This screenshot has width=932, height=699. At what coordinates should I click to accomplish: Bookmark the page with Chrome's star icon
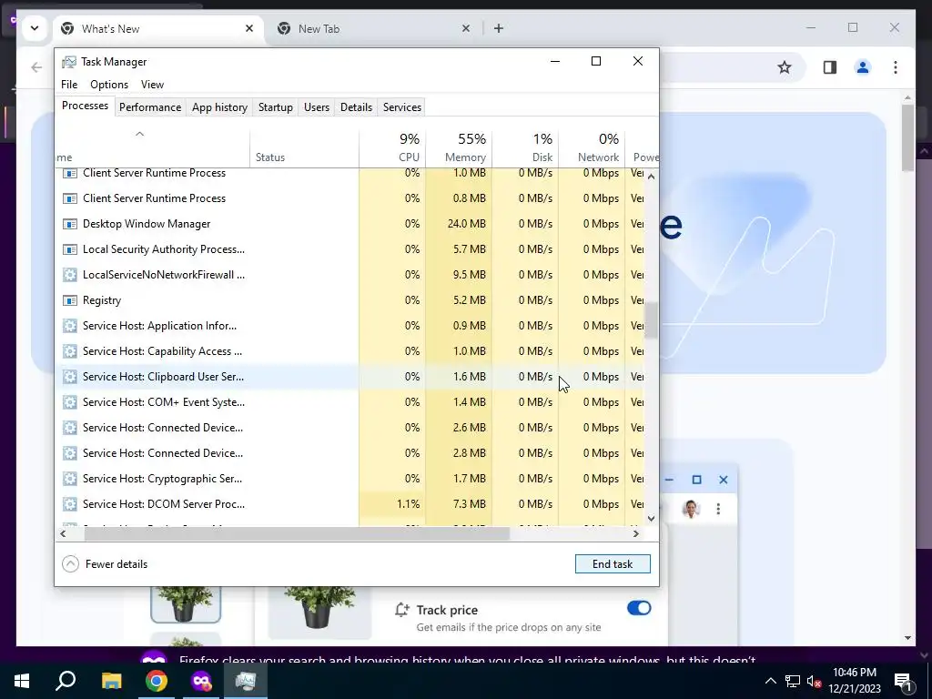[x=785, y=67]
